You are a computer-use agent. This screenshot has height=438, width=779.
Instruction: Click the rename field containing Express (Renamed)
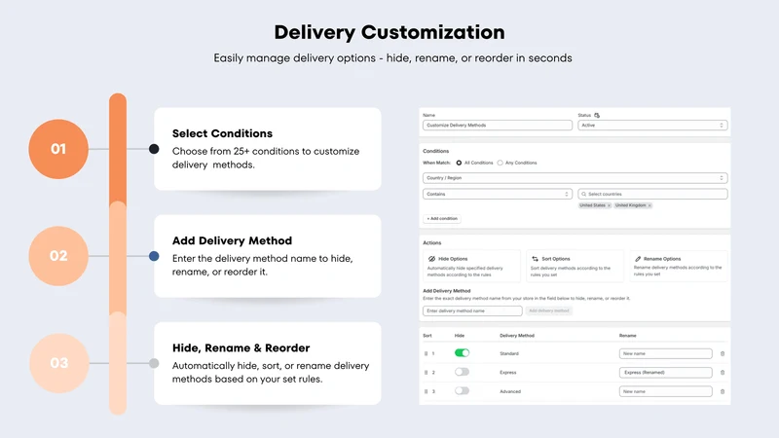point(665,373)
